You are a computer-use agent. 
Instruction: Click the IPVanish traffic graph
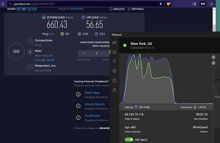click(x=166, y=79)
